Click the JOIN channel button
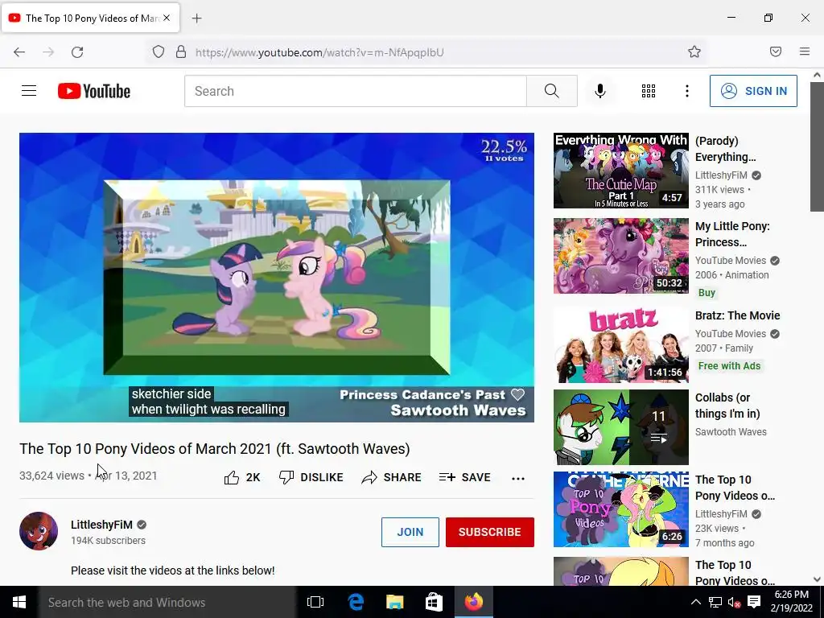The width and height of the screenshot is (824, 618). click(x=410, y=532)
